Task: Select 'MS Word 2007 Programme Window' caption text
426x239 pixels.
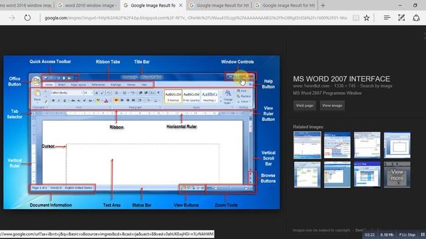Action: pyautogui.click(x=327, y=93)
